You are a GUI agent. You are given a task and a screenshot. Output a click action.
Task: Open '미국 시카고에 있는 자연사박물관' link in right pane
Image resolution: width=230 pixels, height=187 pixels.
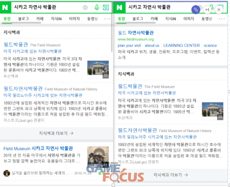[147, 93]
